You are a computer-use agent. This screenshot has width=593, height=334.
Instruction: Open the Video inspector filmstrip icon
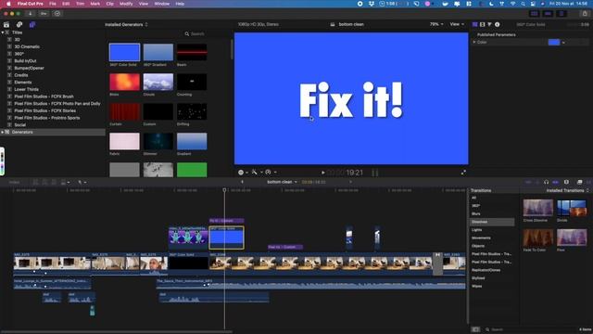pos(482,25)
